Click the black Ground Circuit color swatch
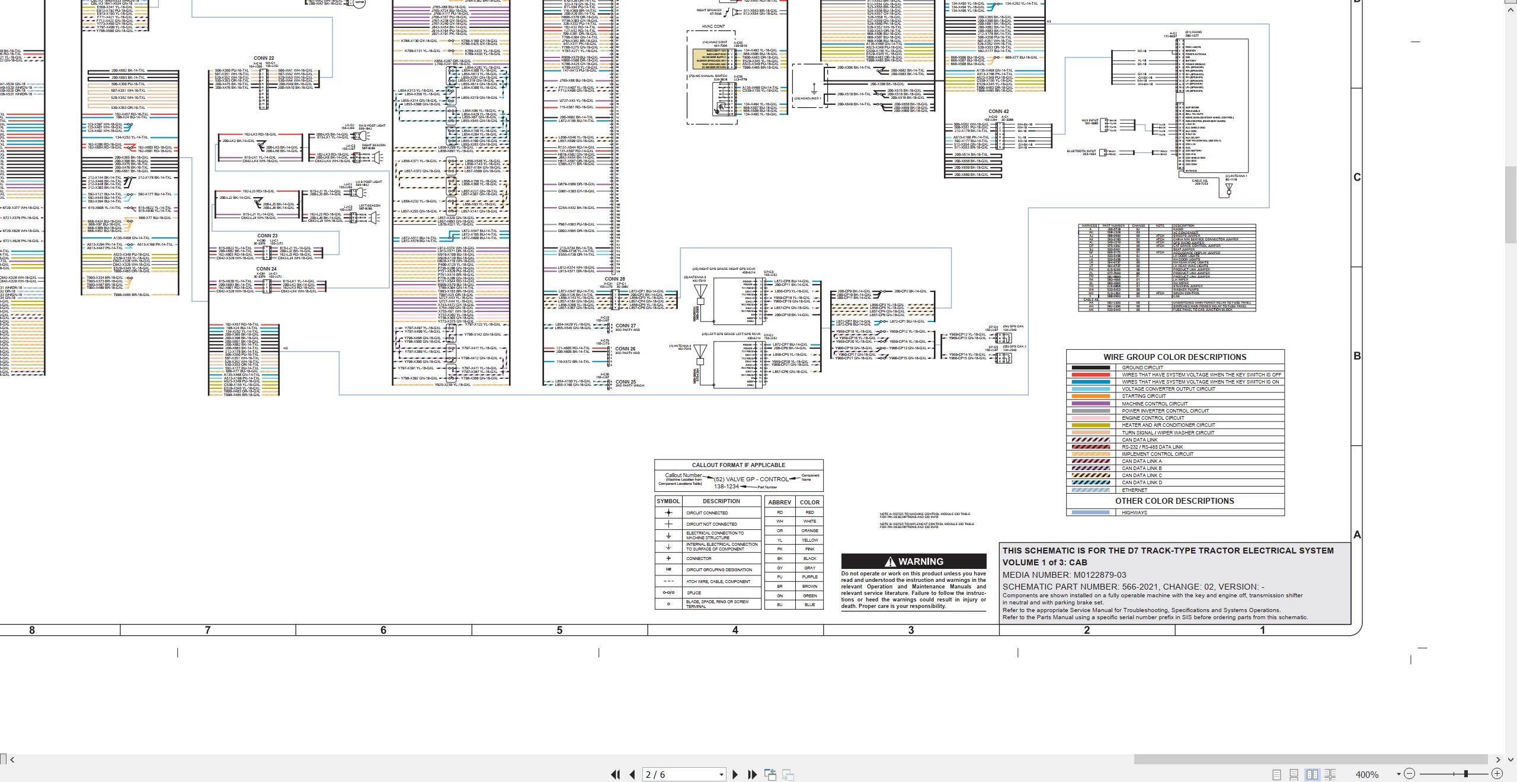The width and height of the screenshot is (1517, 782). (x=1090, y=368)
